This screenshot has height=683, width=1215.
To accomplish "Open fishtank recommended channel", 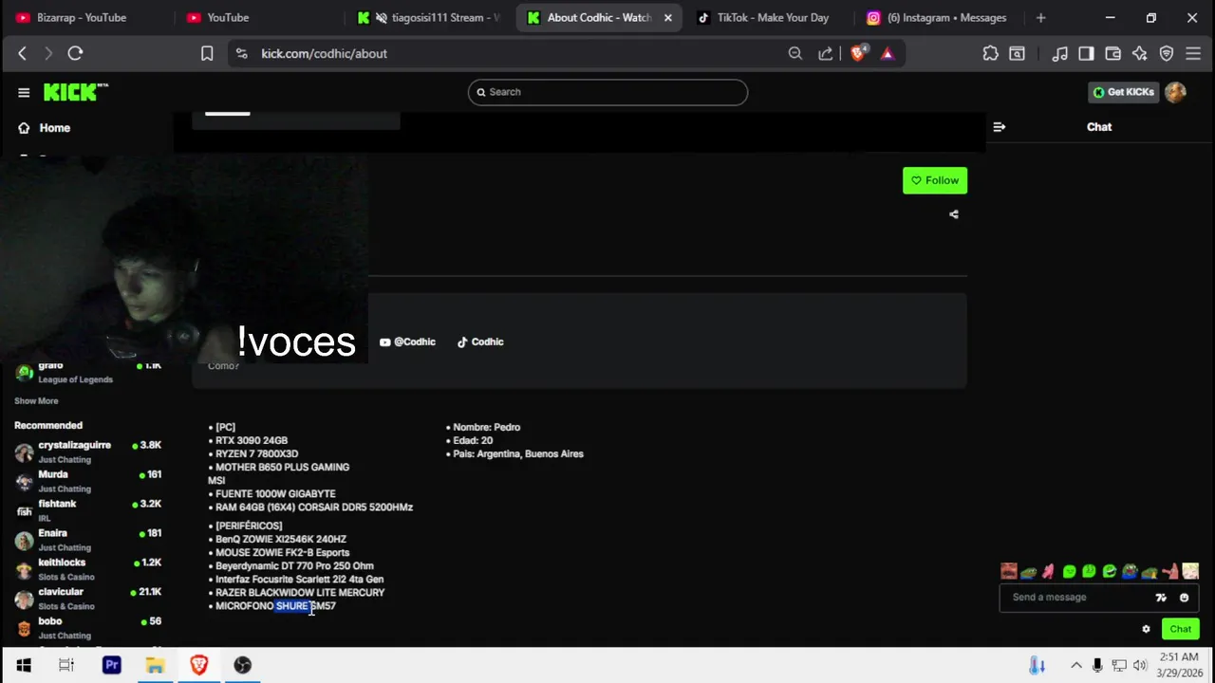I will 88,510.
